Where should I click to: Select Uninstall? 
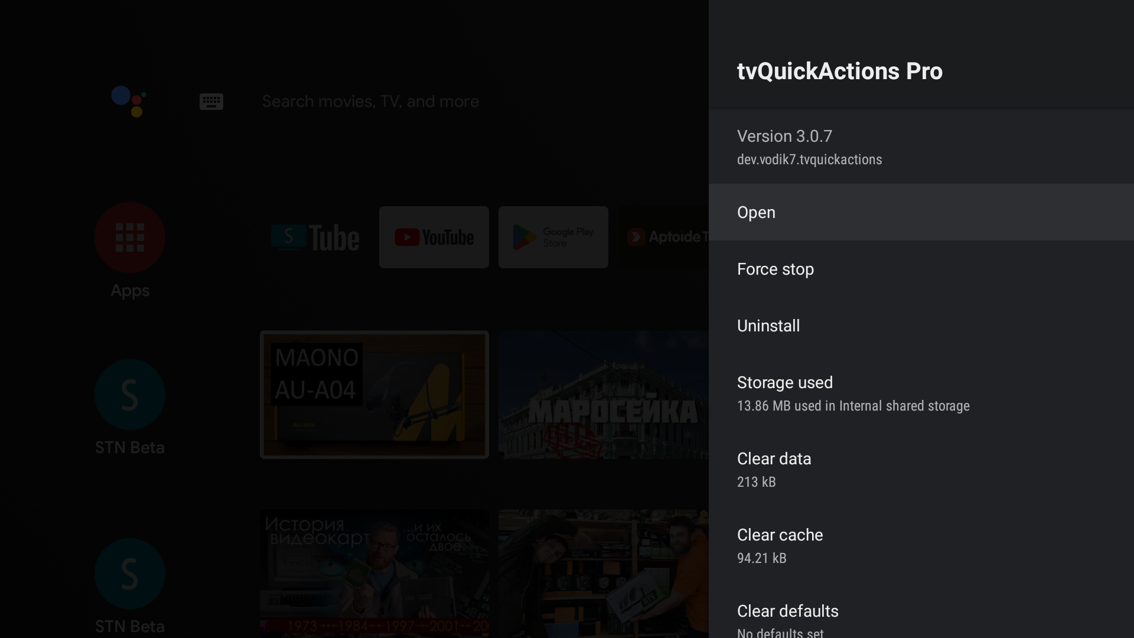pos(921,325)
